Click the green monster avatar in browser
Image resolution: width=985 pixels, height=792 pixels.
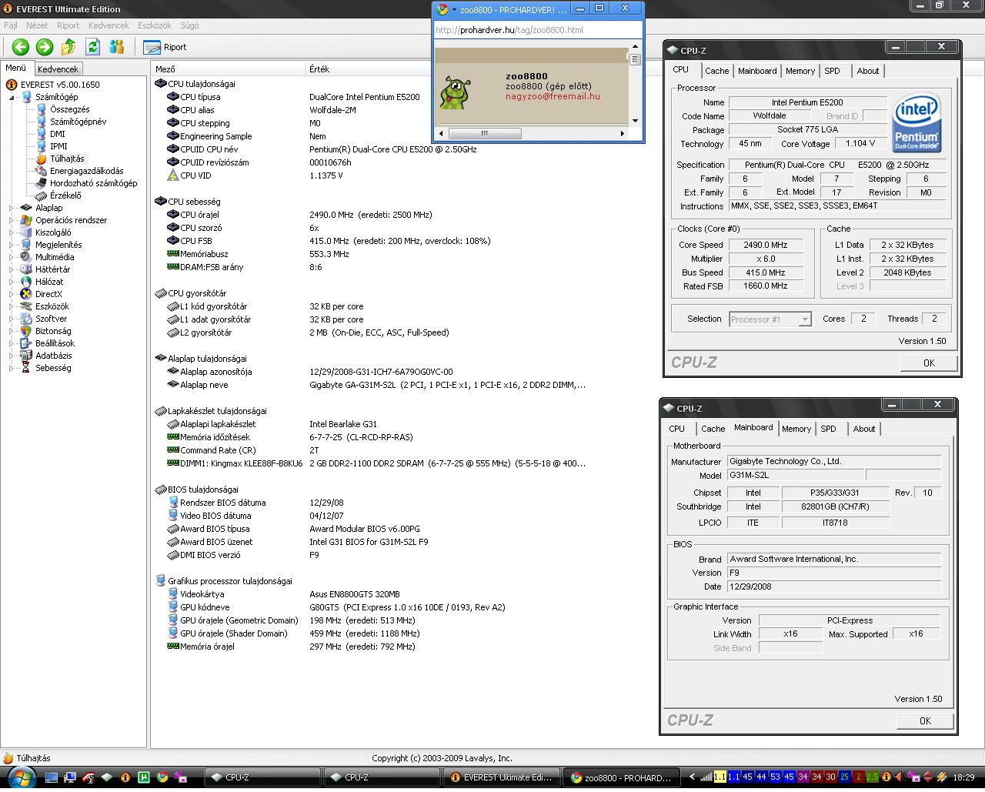455,92
